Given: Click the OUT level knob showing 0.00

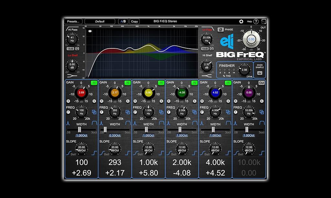Looking at the screenshot, I should click(x=251, y=39).
